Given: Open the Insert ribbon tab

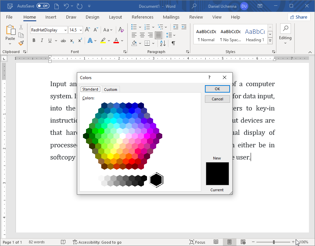Looking at the screenshot, I should point(51,17).
